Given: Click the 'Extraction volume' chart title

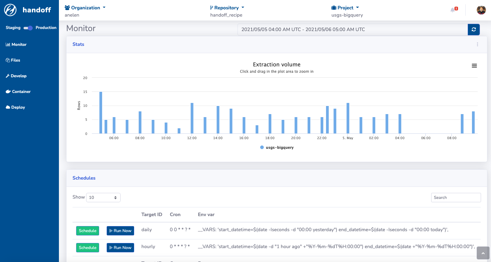Looking at the screenshot, I should (277, 65).
